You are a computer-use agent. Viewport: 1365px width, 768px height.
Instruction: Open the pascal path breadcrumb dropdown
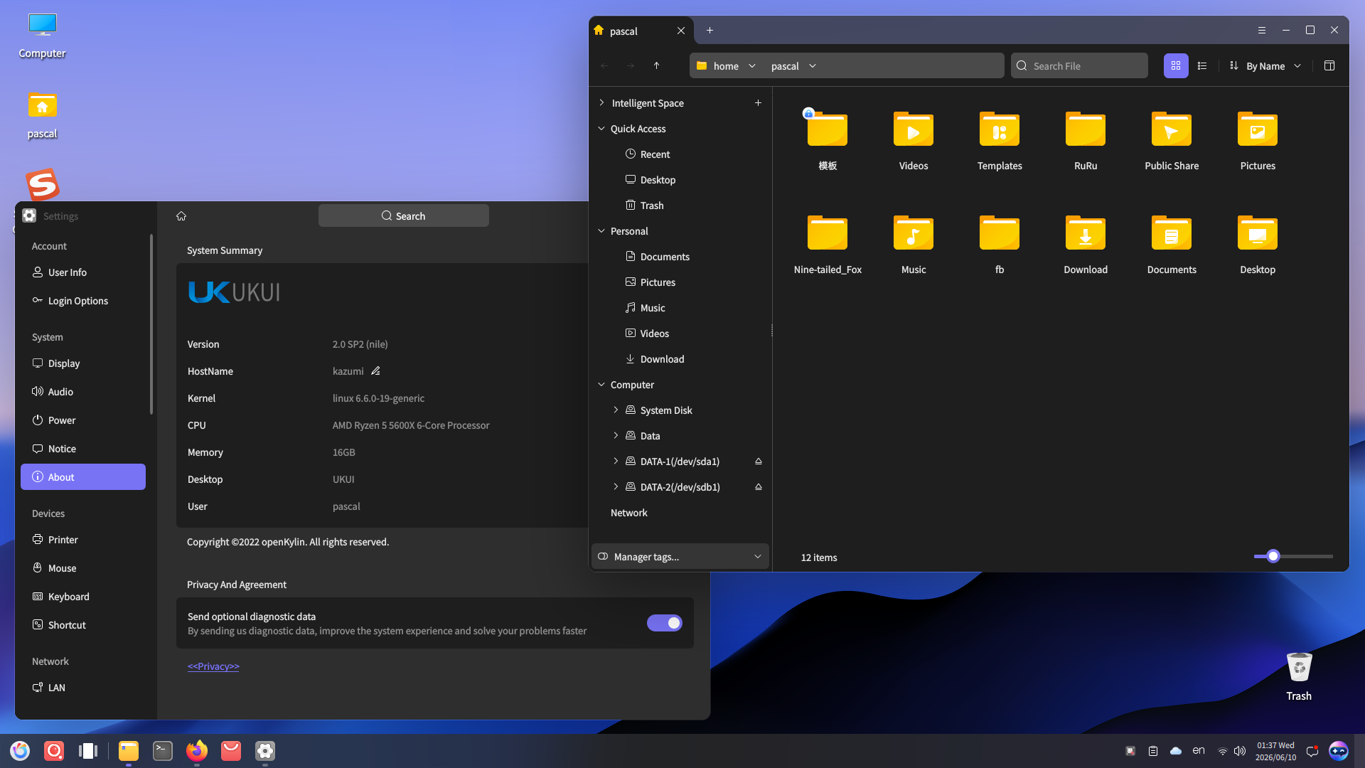pos(813,65)
